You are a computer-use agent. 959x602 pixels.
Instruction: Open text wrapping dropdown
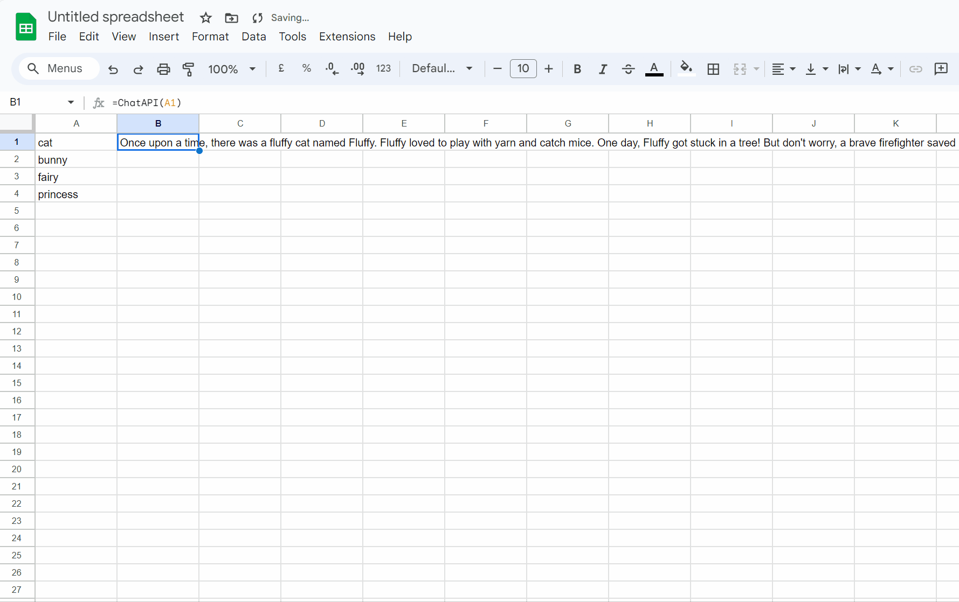click(849, 69)
